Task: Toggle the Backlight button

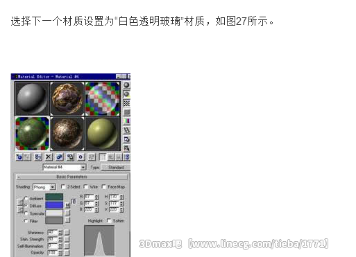Action: coord(126,94)
